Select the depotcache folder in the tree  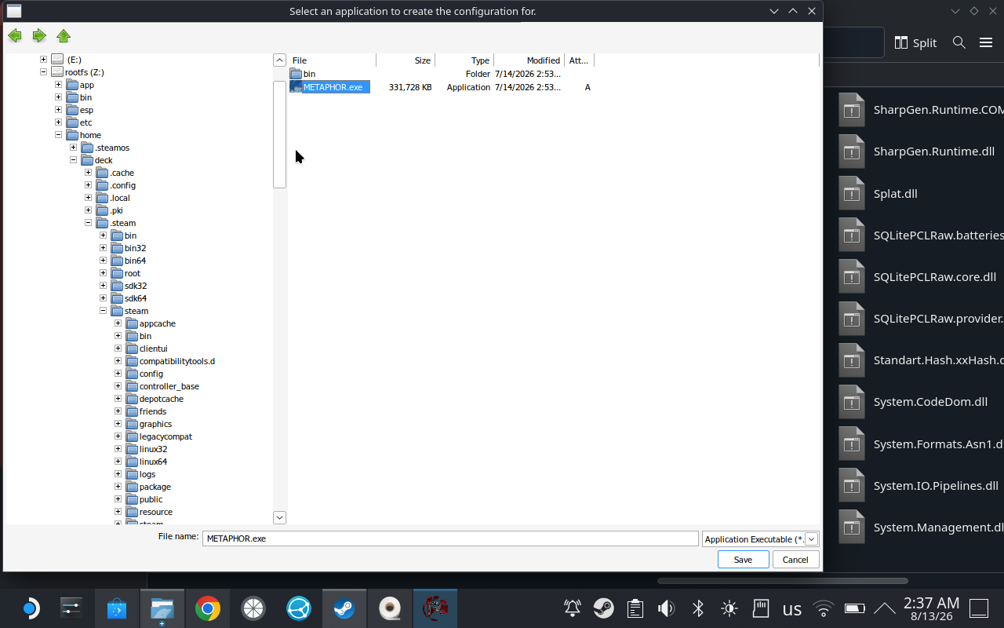[x=161, y=399]
